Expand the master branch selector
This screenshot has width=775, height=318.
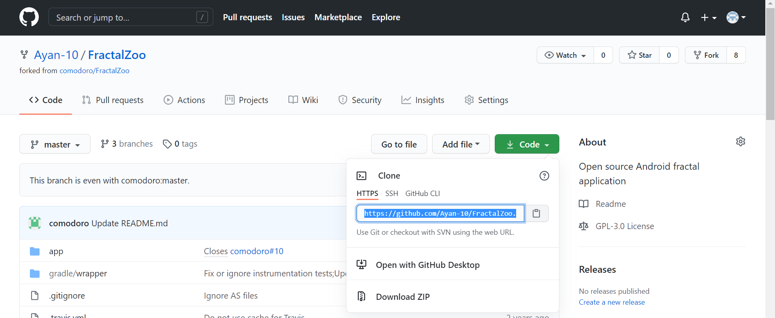pos(55,144)
